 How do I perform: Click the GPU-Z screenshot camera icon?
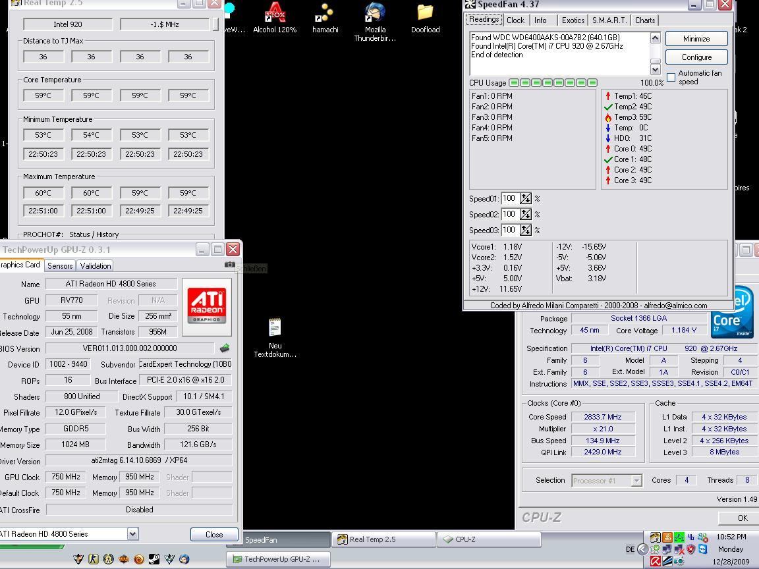coord(230,265)
